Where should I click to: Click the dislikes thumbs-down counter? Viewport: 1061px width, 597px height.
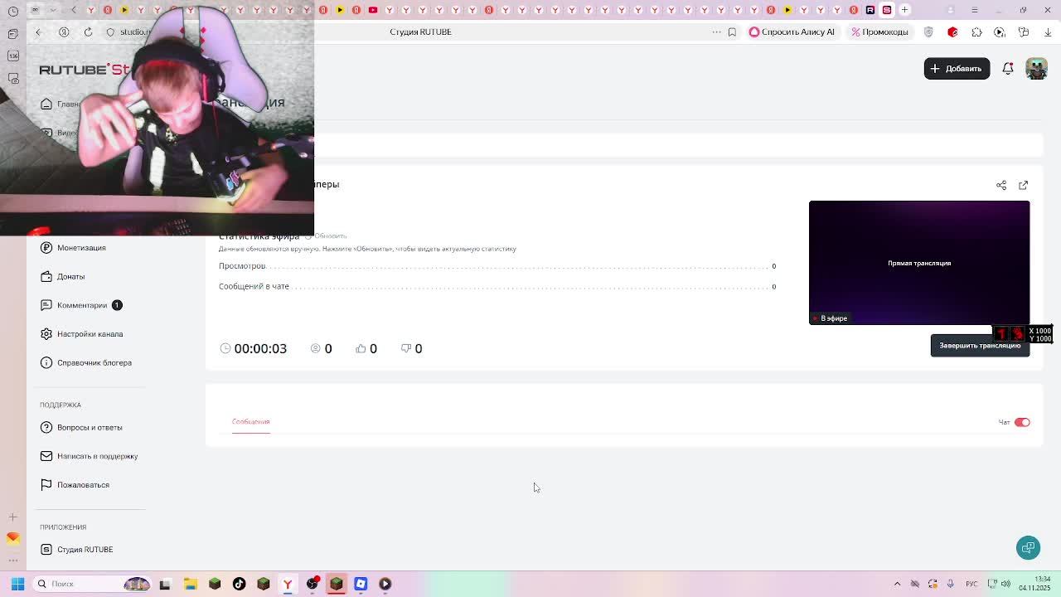[411, 348]
